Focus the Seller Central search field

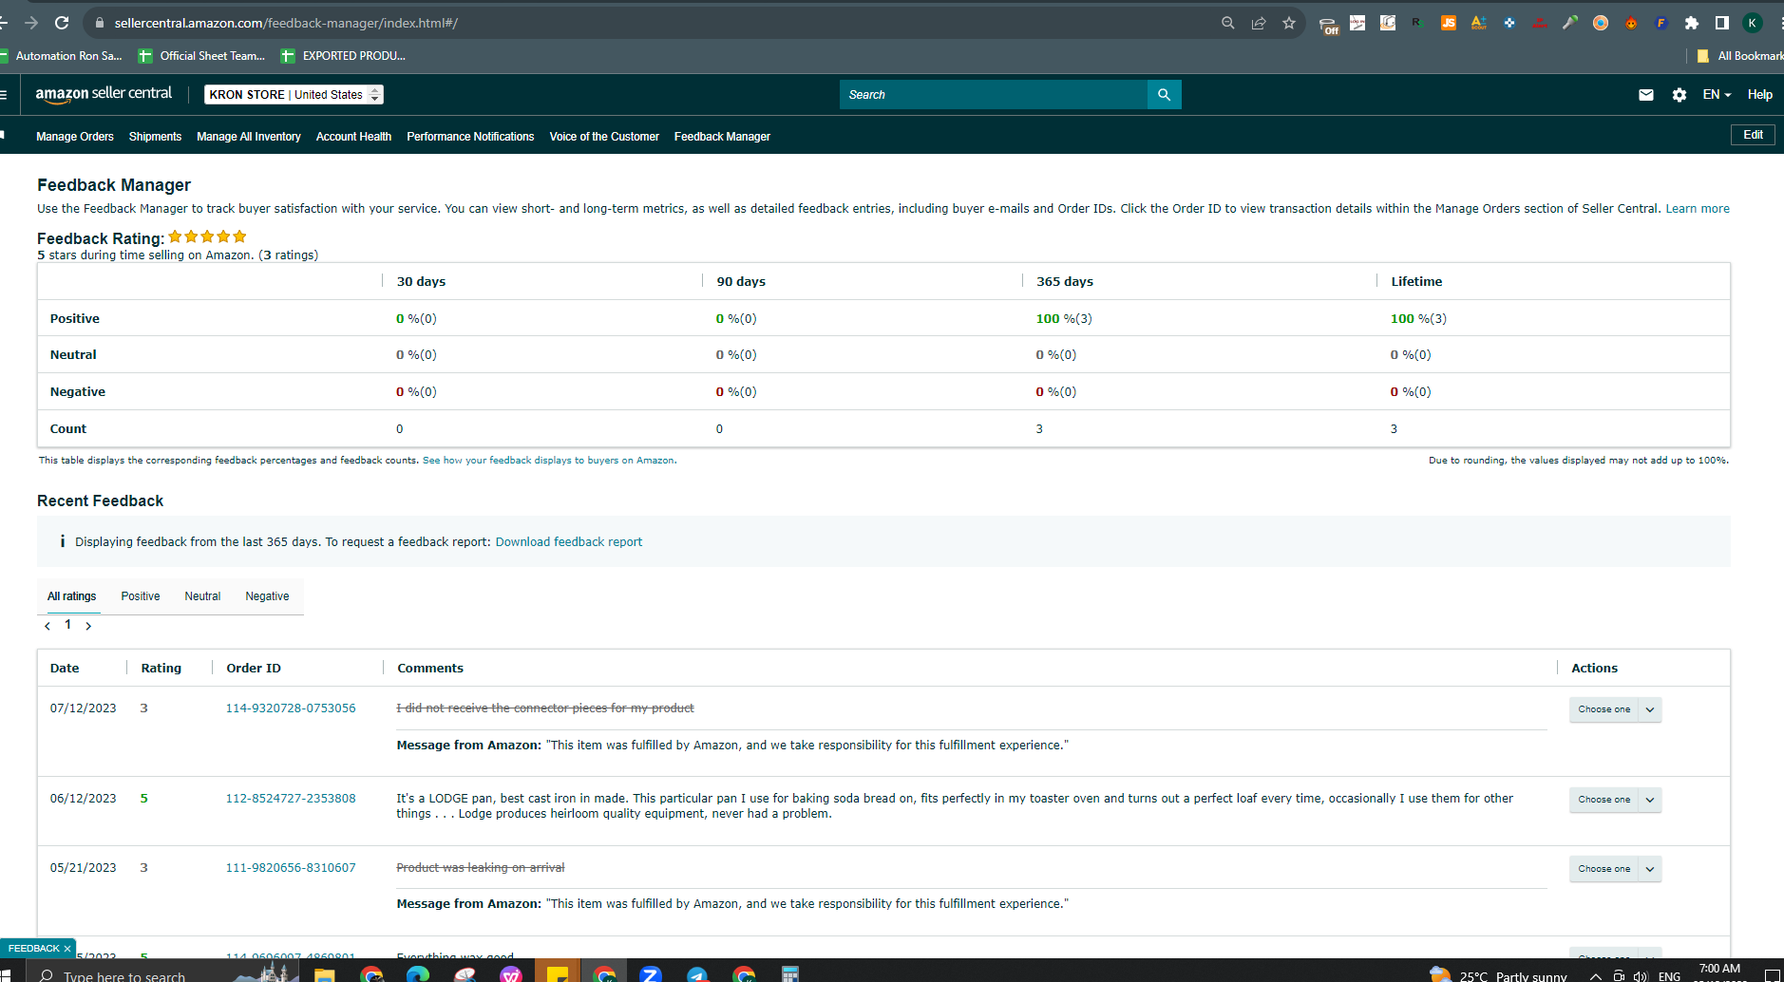tap(993, 95)
